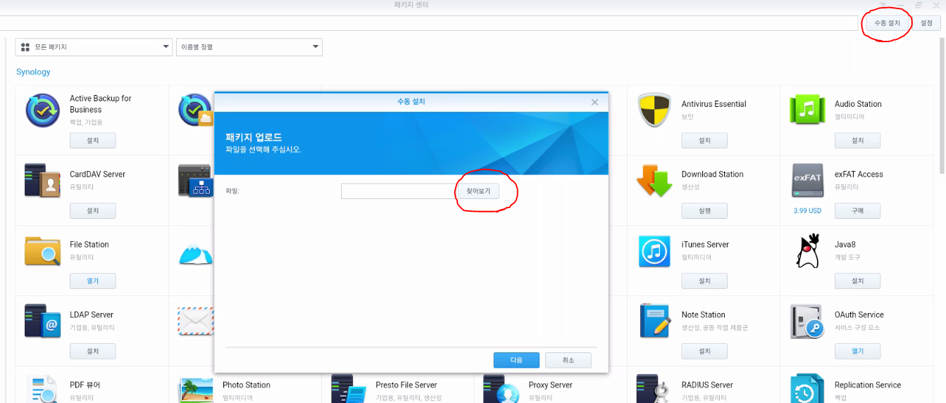This screenshot has width=946, height=403.
Task: Click 설치 under Java8
Action: 857,281
